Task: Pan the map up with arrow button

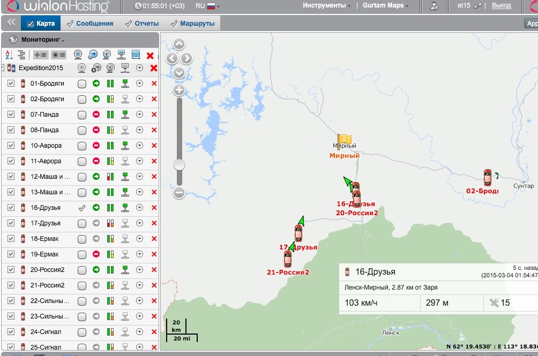Action: (x=179, y=44)
